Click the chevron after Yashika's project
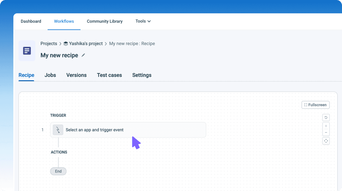The height and width of the screenshot is (191, 342). (x=105, y=43)
